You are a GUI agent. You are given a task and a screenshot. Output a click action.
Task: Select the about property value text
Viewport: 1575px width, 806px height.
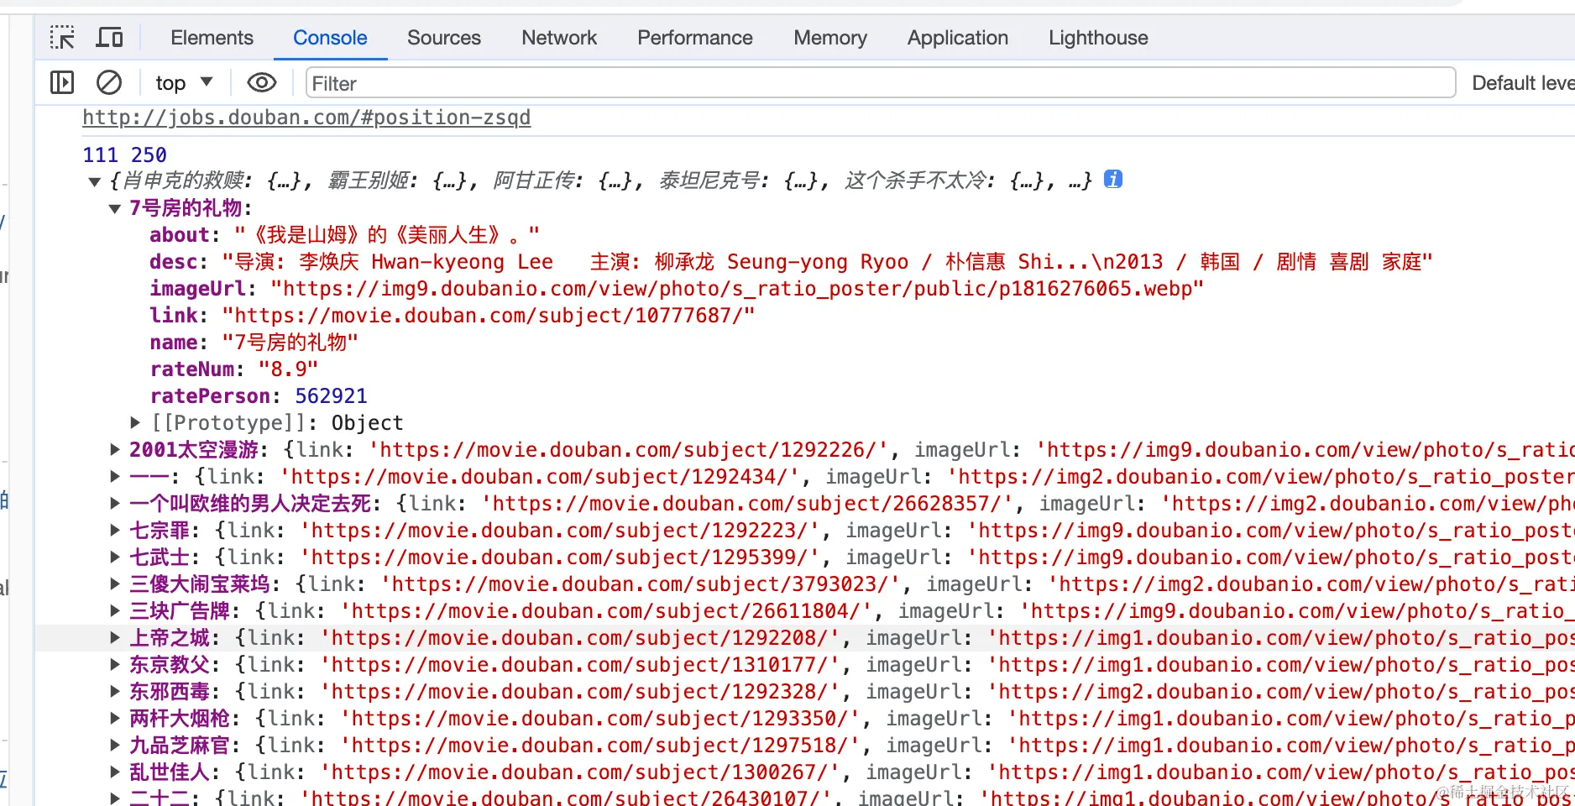pyautogui.click(x=387, y=235)
